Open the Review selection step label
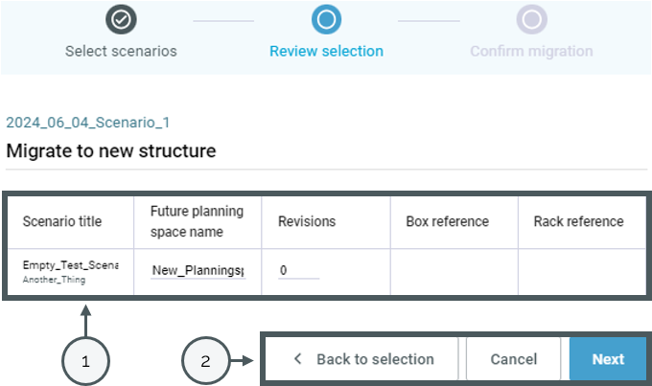Viewport: 652px width, 386px height. [x=326, y=51]
